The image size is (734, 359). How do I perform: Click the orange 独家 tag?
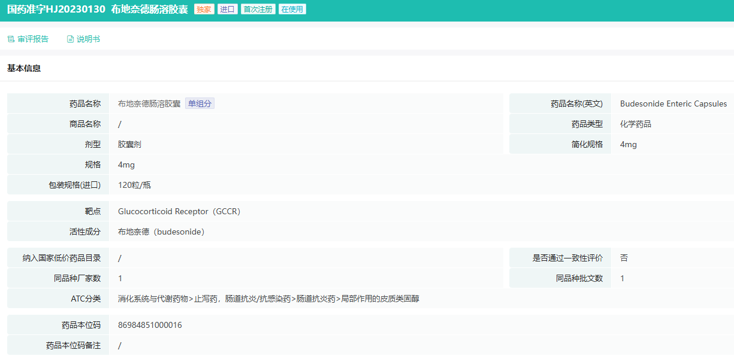coord(204,10)
